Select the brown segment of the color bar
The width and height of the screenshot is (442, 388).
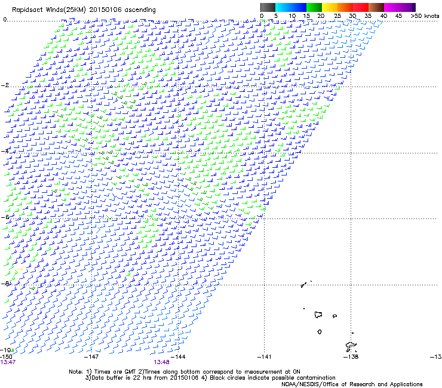(x=376, y=7)
